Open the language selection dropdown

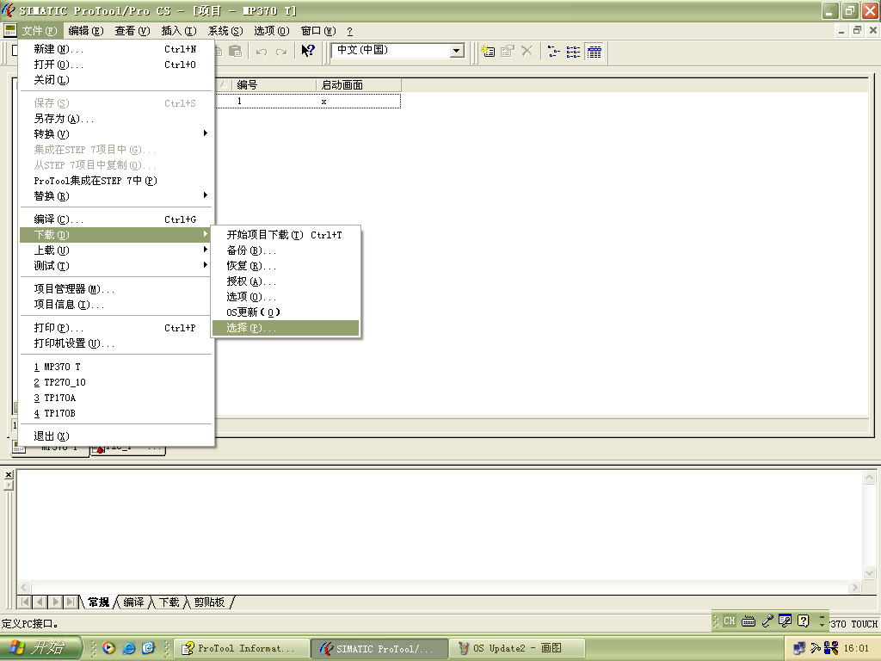point(457,51)
